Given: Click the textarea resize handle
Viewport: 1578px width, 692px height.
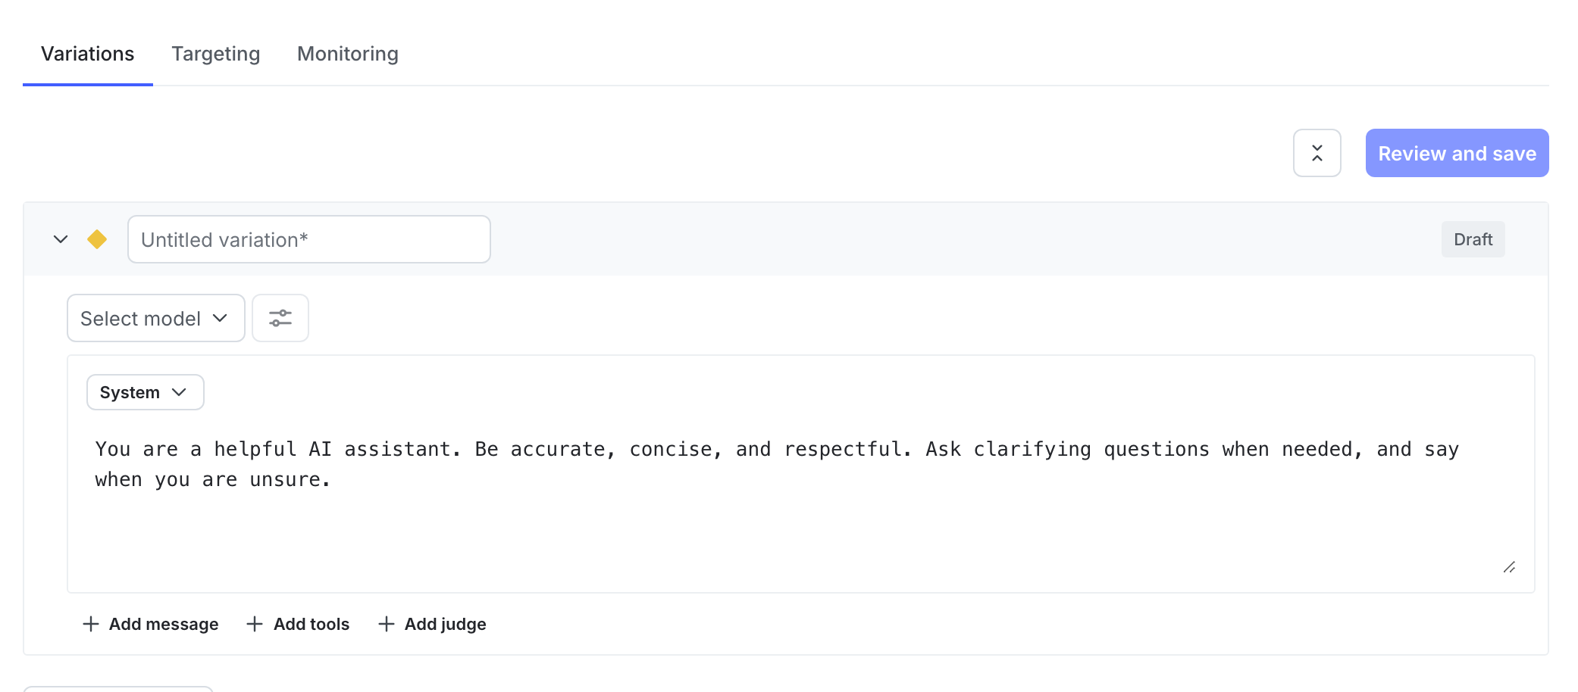Looking at the screenshot, I should tap(1509, 568).
